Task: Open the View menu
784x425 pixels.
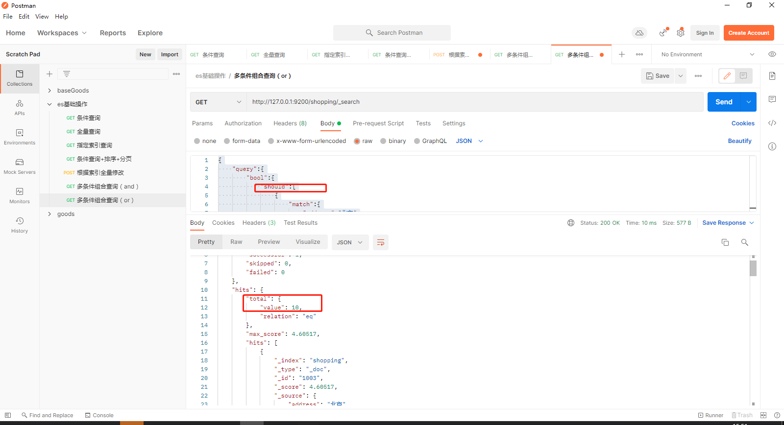Action: coord(42,16)
